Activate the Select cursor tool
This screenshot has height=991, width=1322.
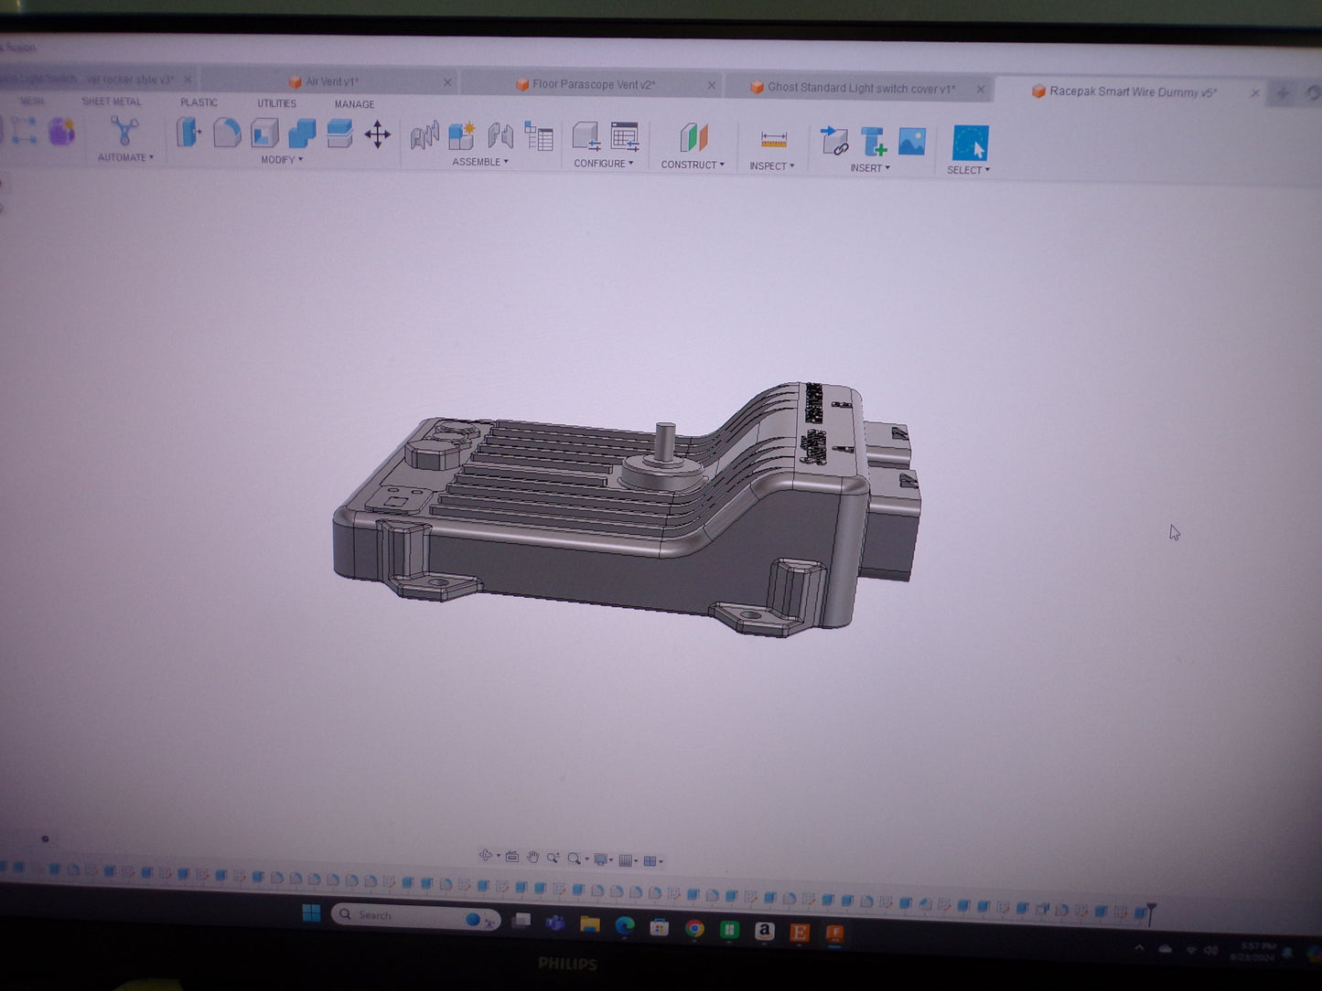pos(970,144)
